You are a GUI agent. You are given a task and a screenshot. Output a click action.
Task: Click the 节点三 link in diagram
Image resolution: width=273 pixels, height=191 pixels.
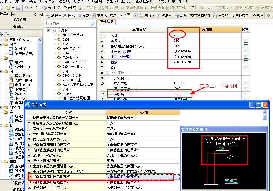[231, 181]
